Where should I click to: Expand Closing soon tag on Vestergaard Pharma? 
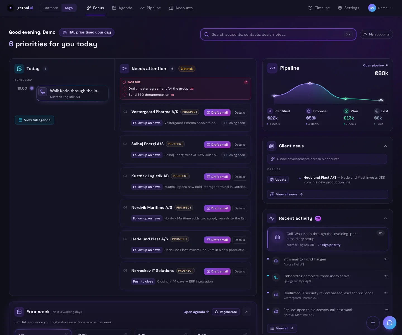pos(234,123)
